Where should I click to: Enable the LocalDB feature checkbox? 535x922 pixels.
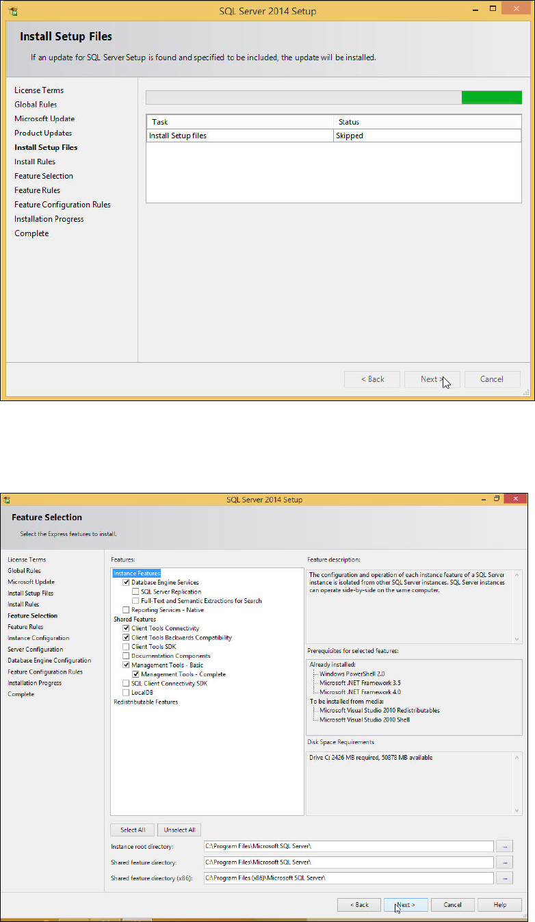coord(126,693)
